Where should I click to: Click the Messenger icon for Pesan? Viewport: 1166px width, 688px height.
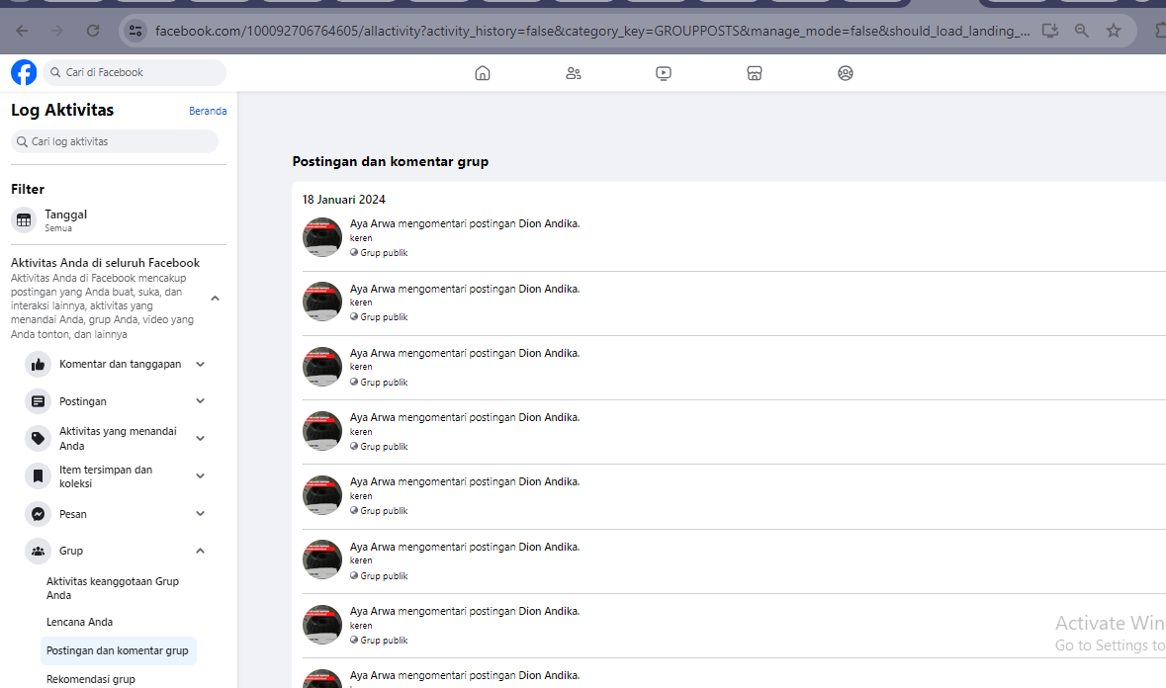click(x=38, y=513)
